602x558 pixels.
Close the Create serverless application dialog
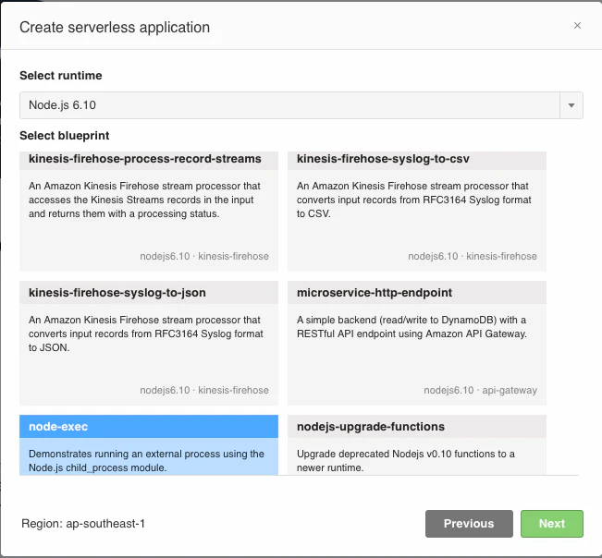577,26
